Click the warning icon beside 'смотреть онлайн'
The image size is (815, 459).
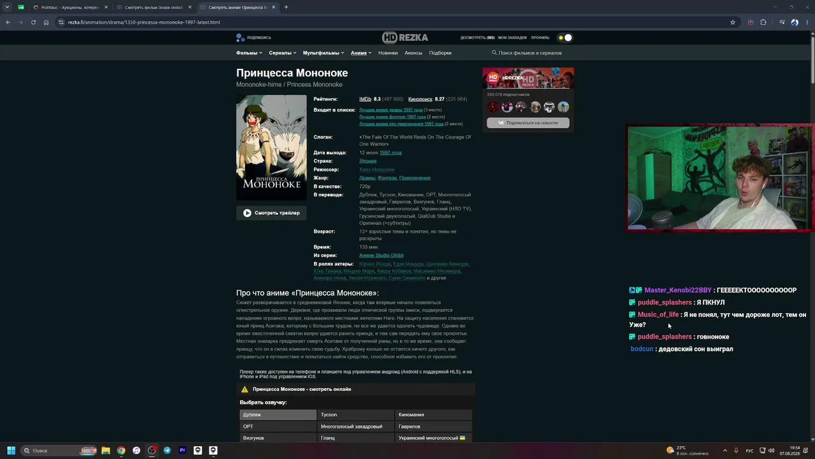pyautogui.click(x=244, y=389)
